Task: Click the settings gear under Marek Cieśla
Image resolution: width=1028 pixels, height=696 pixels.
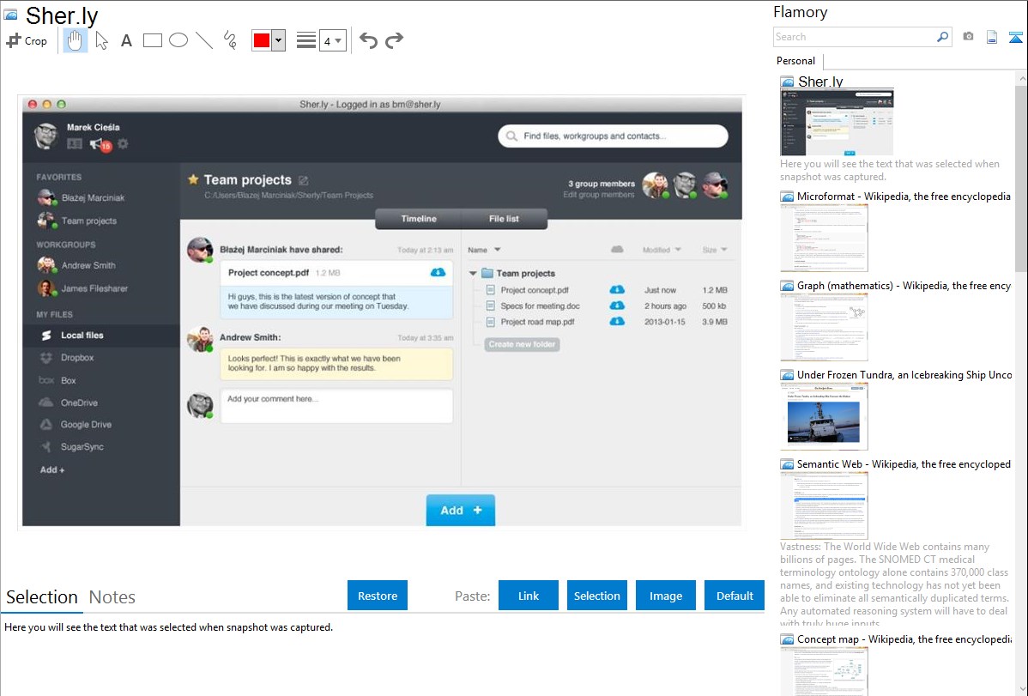Action: click(x=123, y=143)
